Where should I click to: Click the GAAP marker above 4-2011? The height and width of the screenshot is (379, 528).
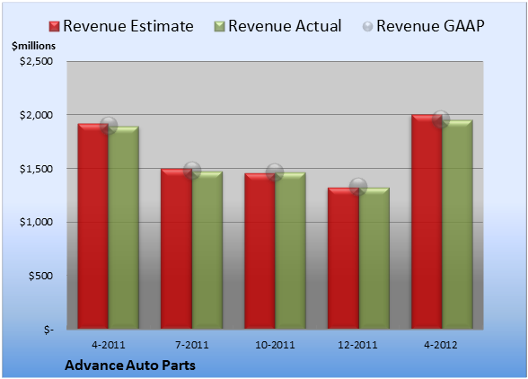(x=109, y=126)
